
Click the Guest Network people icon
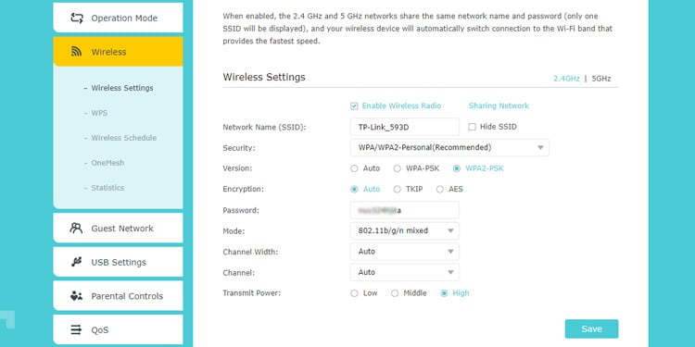point(76,229)
